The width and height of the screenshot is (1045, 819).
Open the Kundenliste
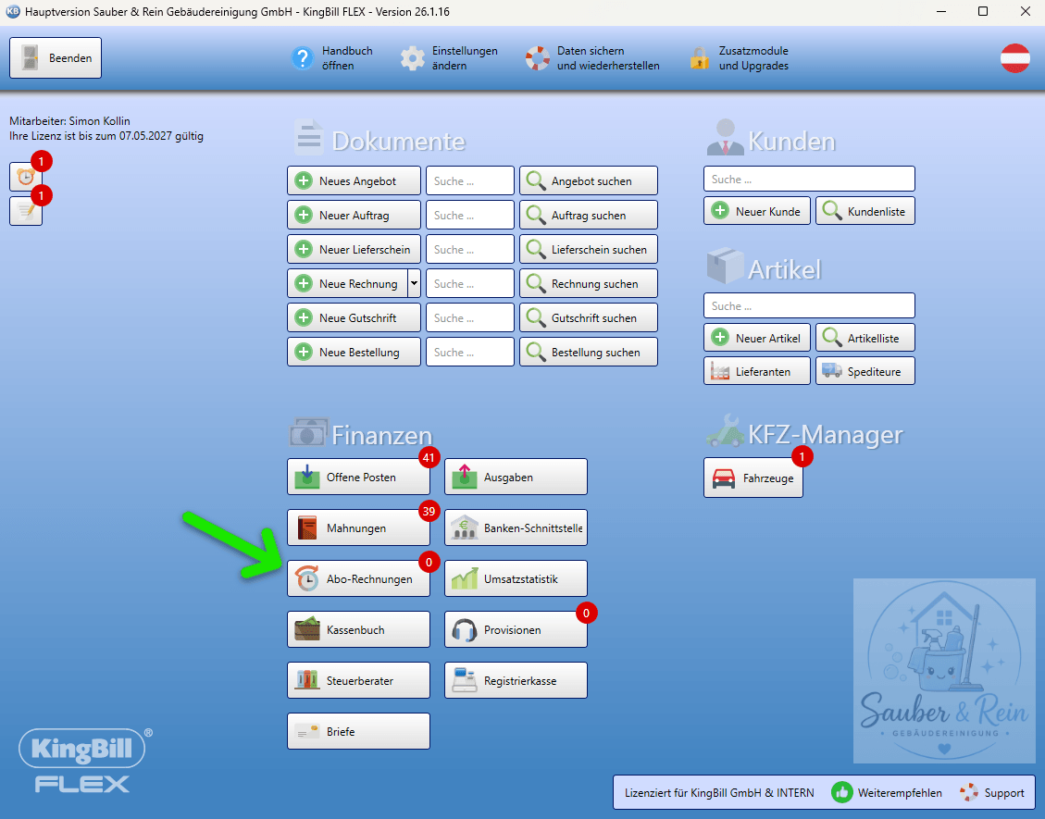pyautogui.click(x=865, y=211)
